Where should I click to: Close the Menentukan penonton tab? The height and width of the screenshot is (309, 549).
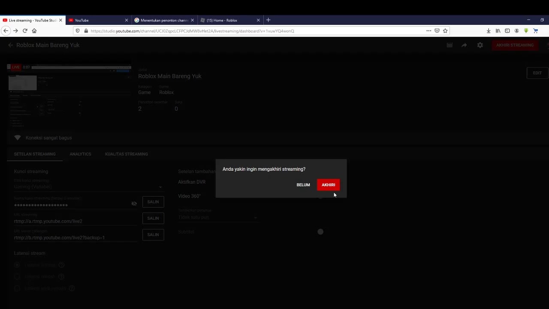192,20
